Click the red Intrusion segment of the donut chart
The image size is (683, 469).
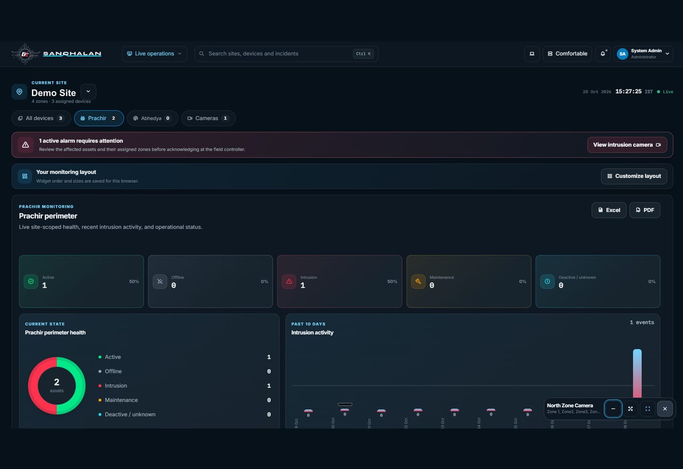click(x=33, y=386)
